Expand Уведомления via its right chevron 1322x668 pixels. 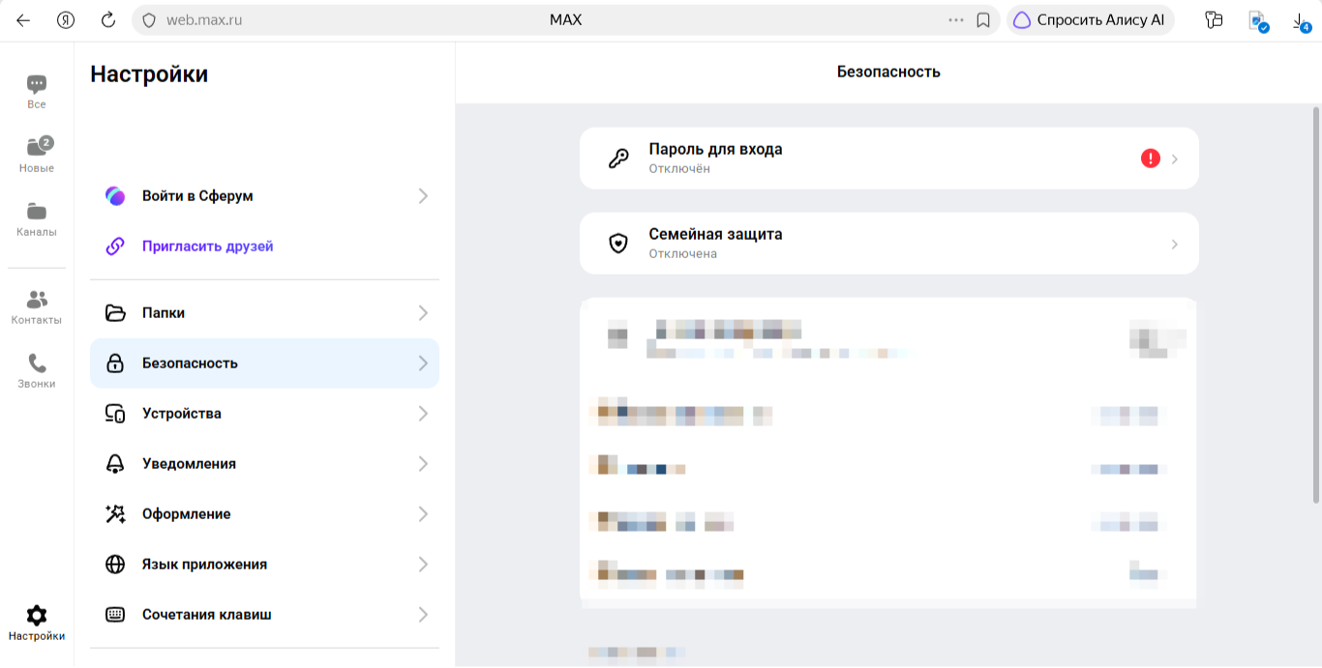coord(423,464)
